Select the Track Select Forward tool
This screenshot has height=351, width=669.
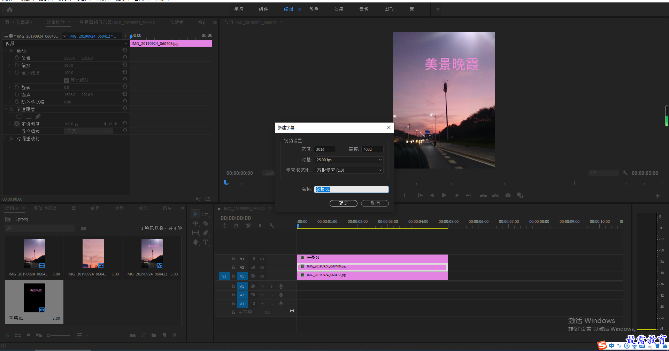(206, 214)
